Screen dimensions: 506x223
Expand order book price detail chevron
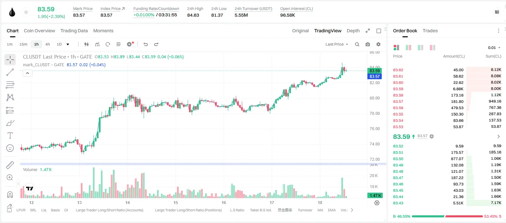tap(499, 136)
